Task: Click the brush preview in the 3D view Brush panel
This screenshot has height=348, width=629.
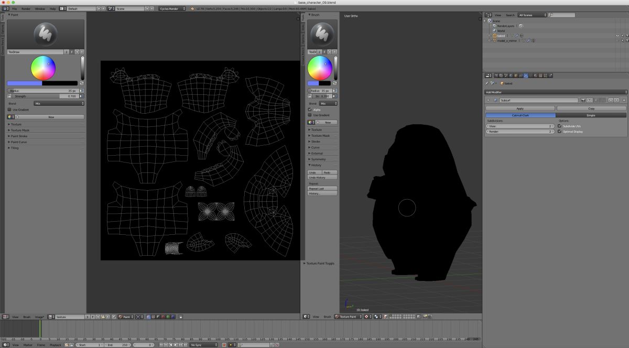Action: point(322,34)
